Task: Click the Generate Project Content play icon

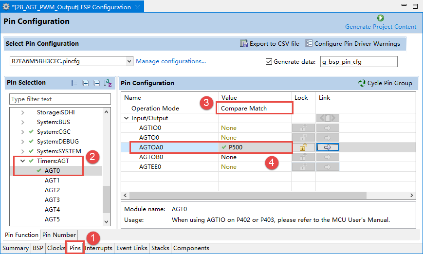Action: tap(380, 18)
